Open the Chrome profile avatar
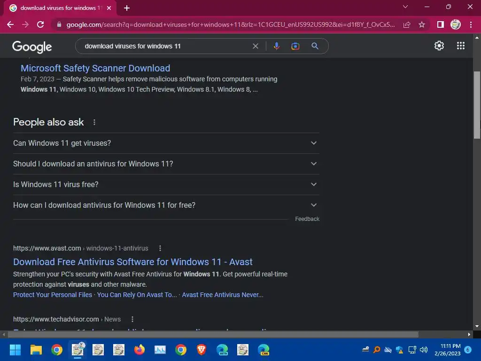 click(x=456, y=24)
